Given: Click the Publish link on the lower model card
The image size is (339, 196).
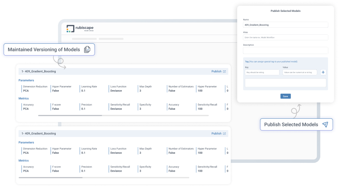Looking at the screenshot, I should [x=217, y=134].
